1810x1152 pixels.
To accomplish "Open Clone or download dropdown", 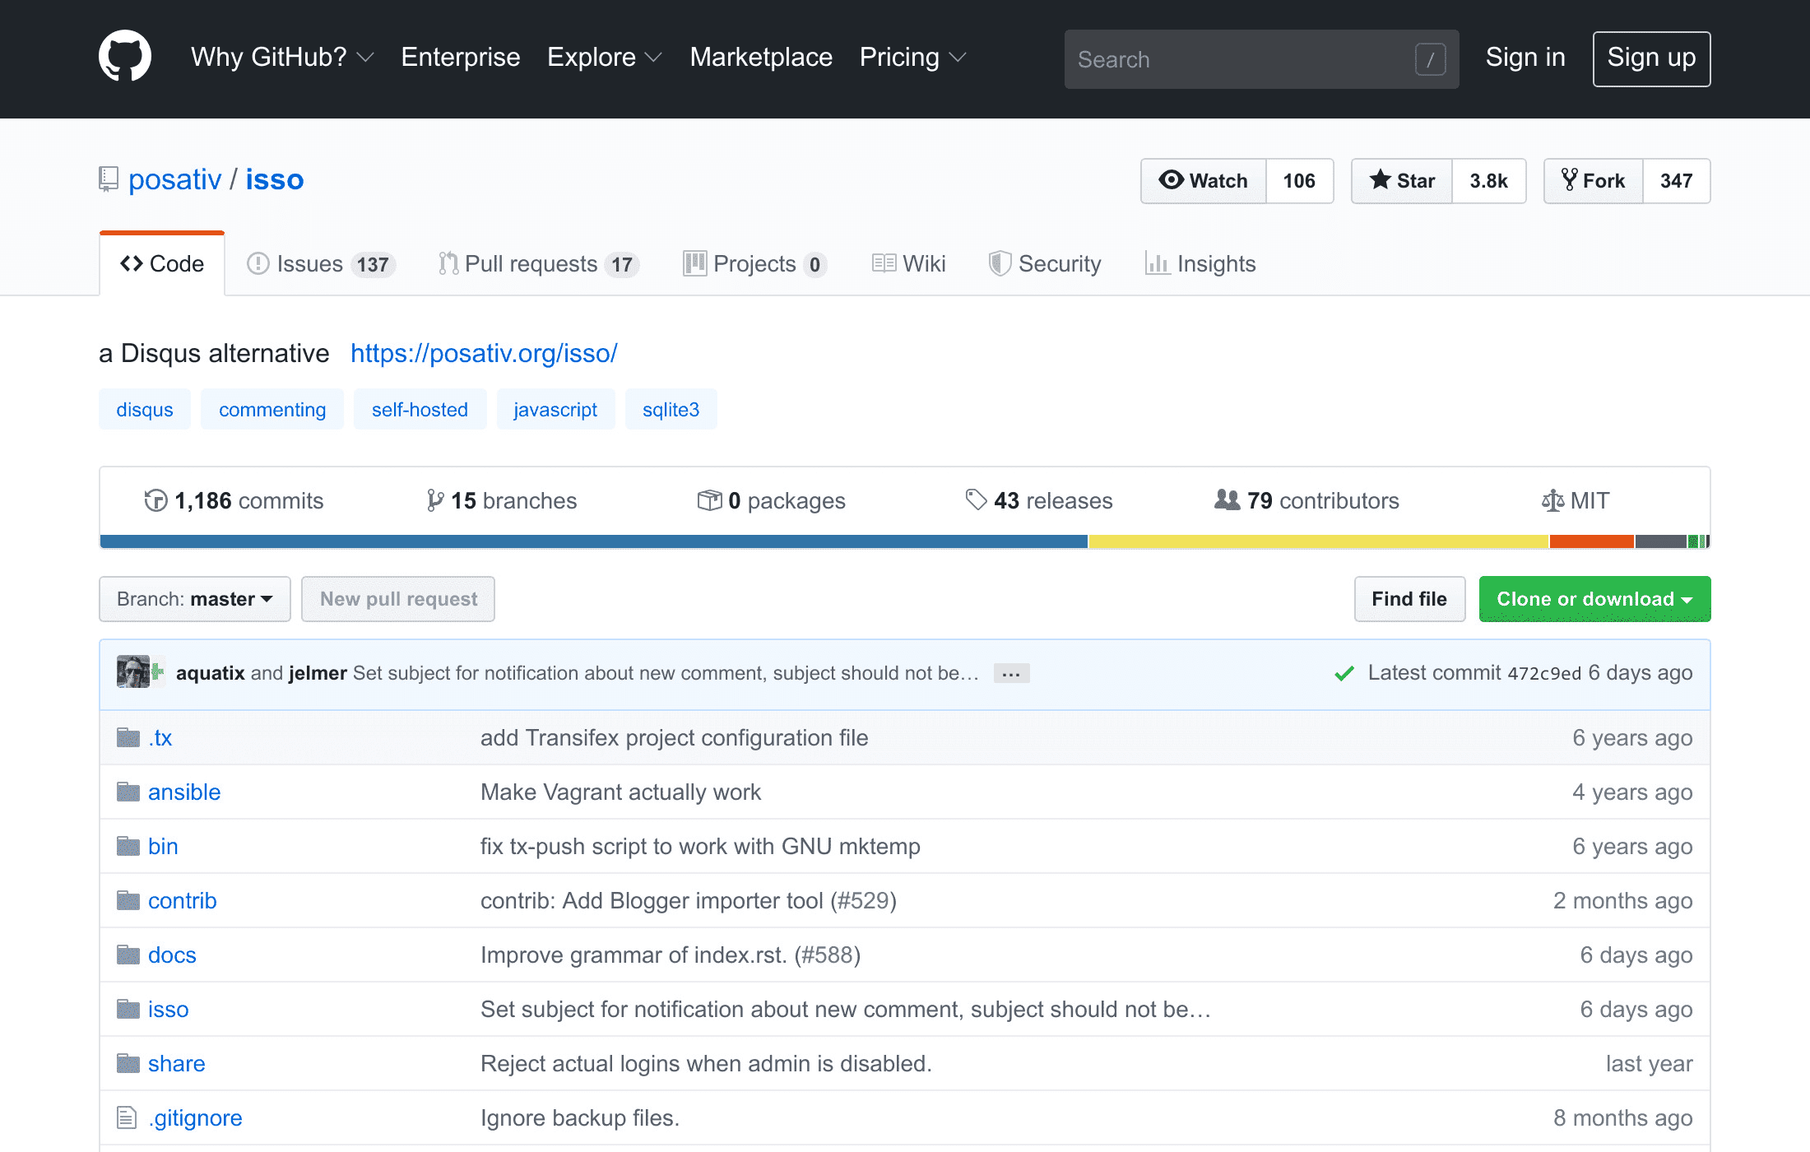I will pyautogui.click(x=1594, y=599).
